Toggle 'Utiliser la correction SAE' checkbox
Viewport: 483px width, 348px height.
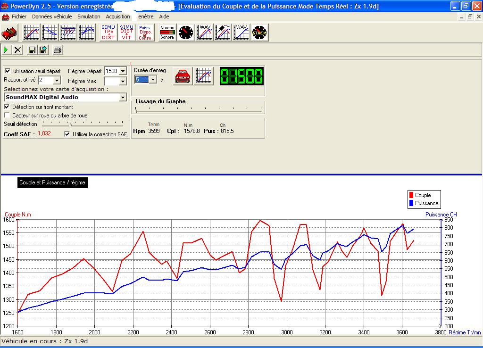(x=67, y=134)
